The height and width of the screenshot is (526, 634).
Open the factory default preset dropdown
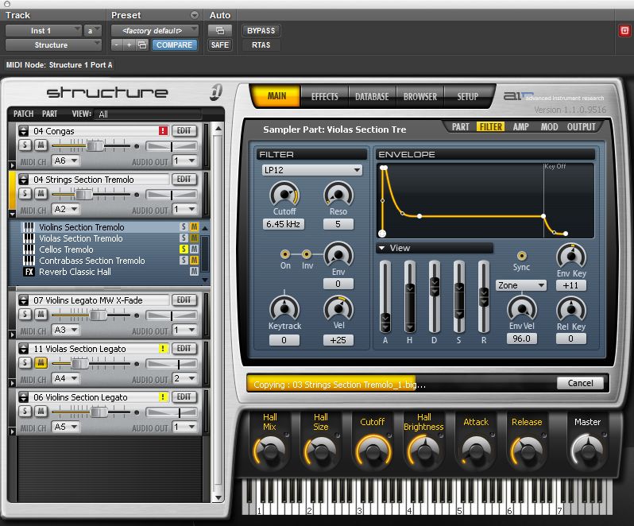click(154, 31)
